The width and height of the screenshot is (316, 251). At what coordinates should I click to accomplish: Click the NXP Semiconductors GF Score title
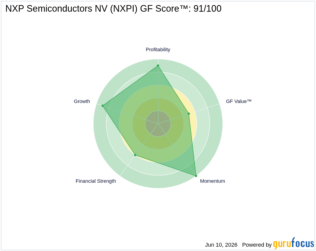[x=113, y=9]
